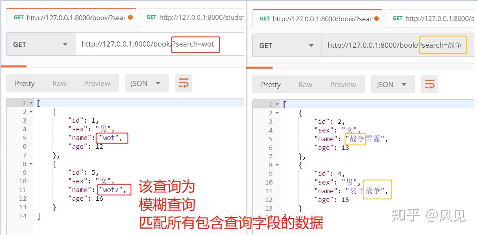The height and width of the screenshot is (235, 478).
Task: Collapse the root JSON array at line 1
Action: [30, 103]
